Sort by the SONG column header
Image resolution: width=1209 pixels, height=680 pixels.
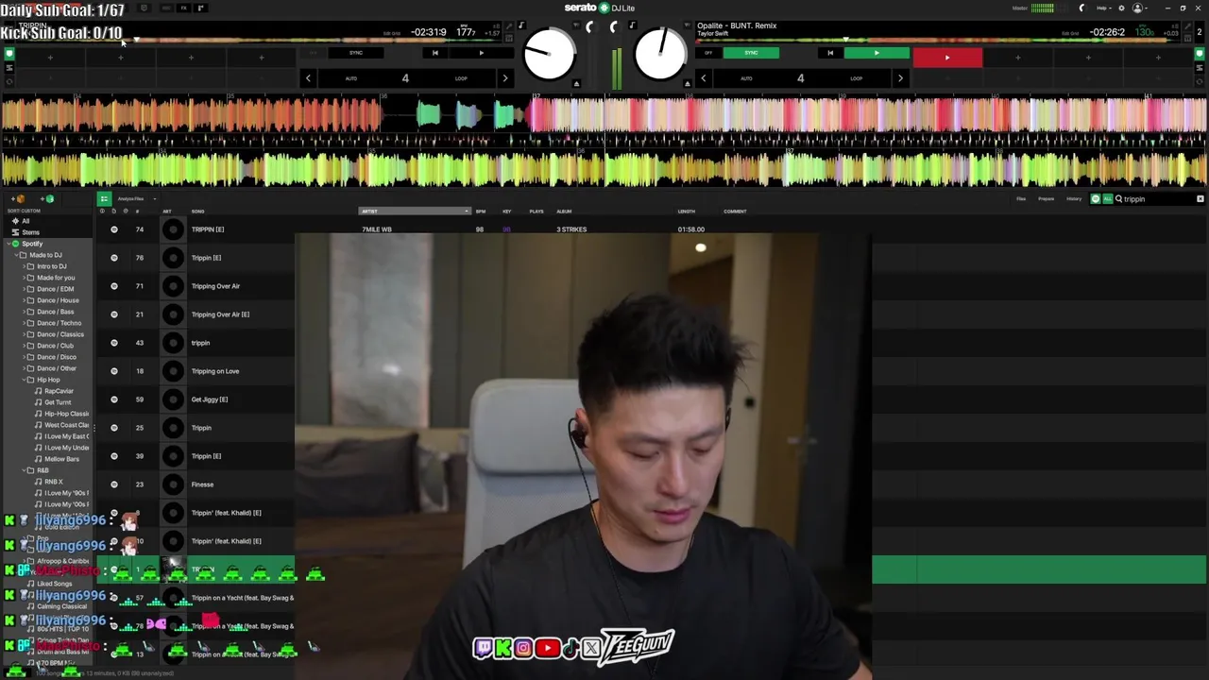[x=197, y=212]
